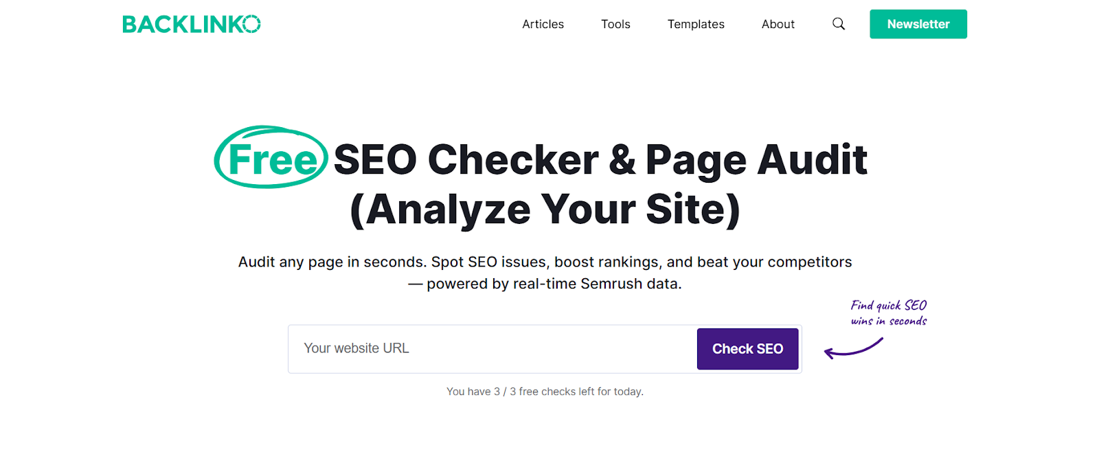
Task: Click the 'Your website URL' placeholder text
Action: pos(356,348)
